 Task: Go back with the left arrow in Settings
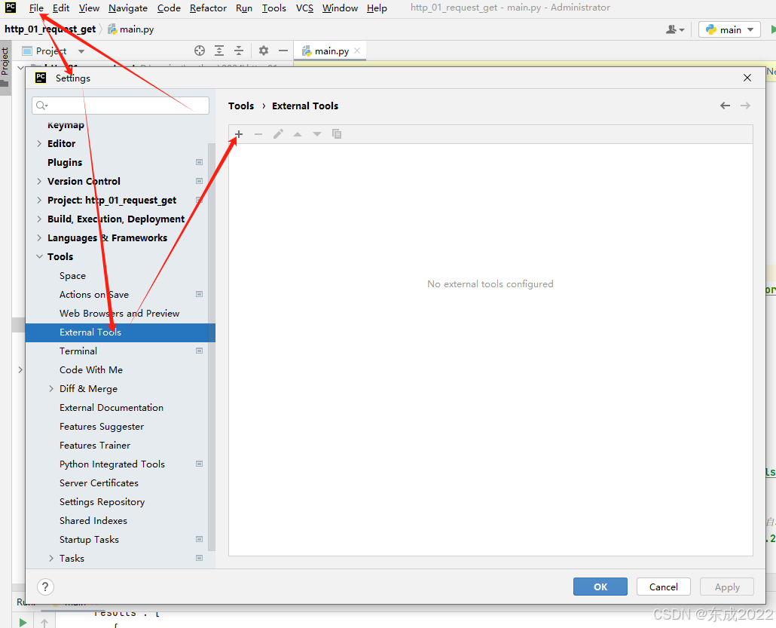[x=725, y=106]
